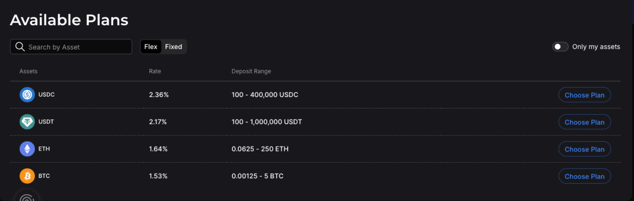The width and height of the screenshot is (634, 201).
Task: Toggle Only my assets switch
Action: click(560, 47)
